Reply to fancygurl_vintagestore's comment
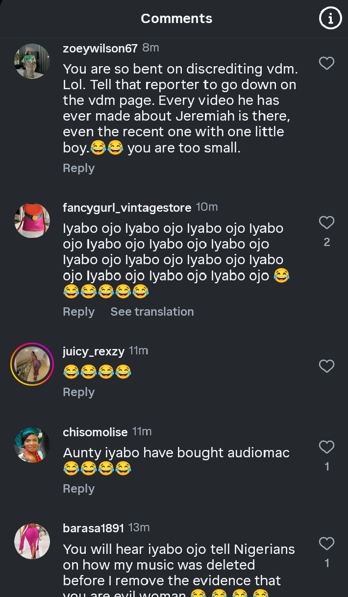The height and width of the screenshot is (597, 348). pyautogui.click(x=78, y=312)
